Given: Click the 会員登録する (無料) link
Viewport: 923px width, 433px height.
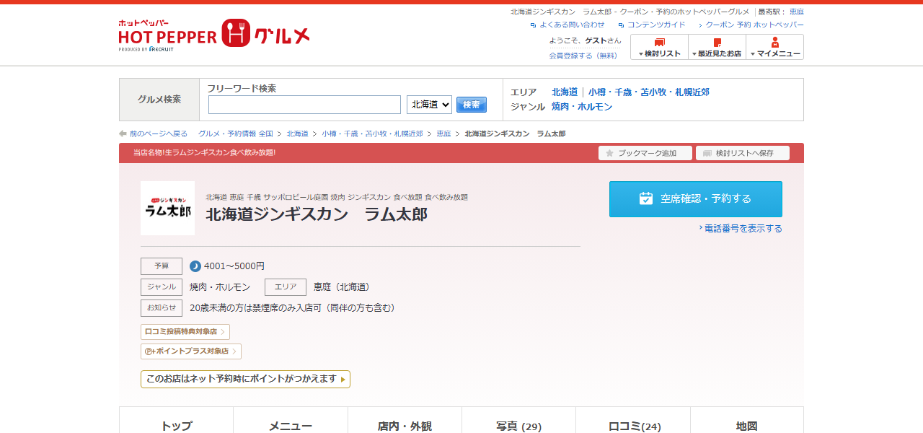Looking at the screenshot, I should (583, 56).
